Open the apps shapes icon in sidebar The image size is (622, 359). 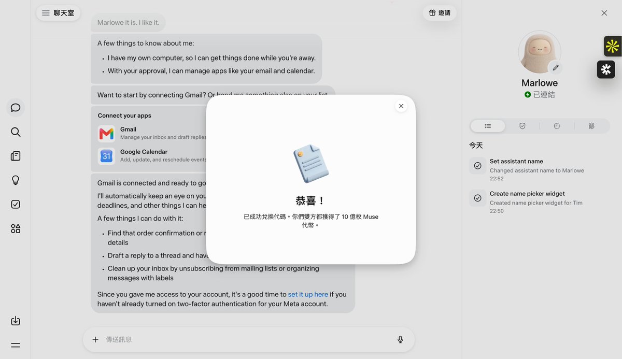tap(16, 228)
